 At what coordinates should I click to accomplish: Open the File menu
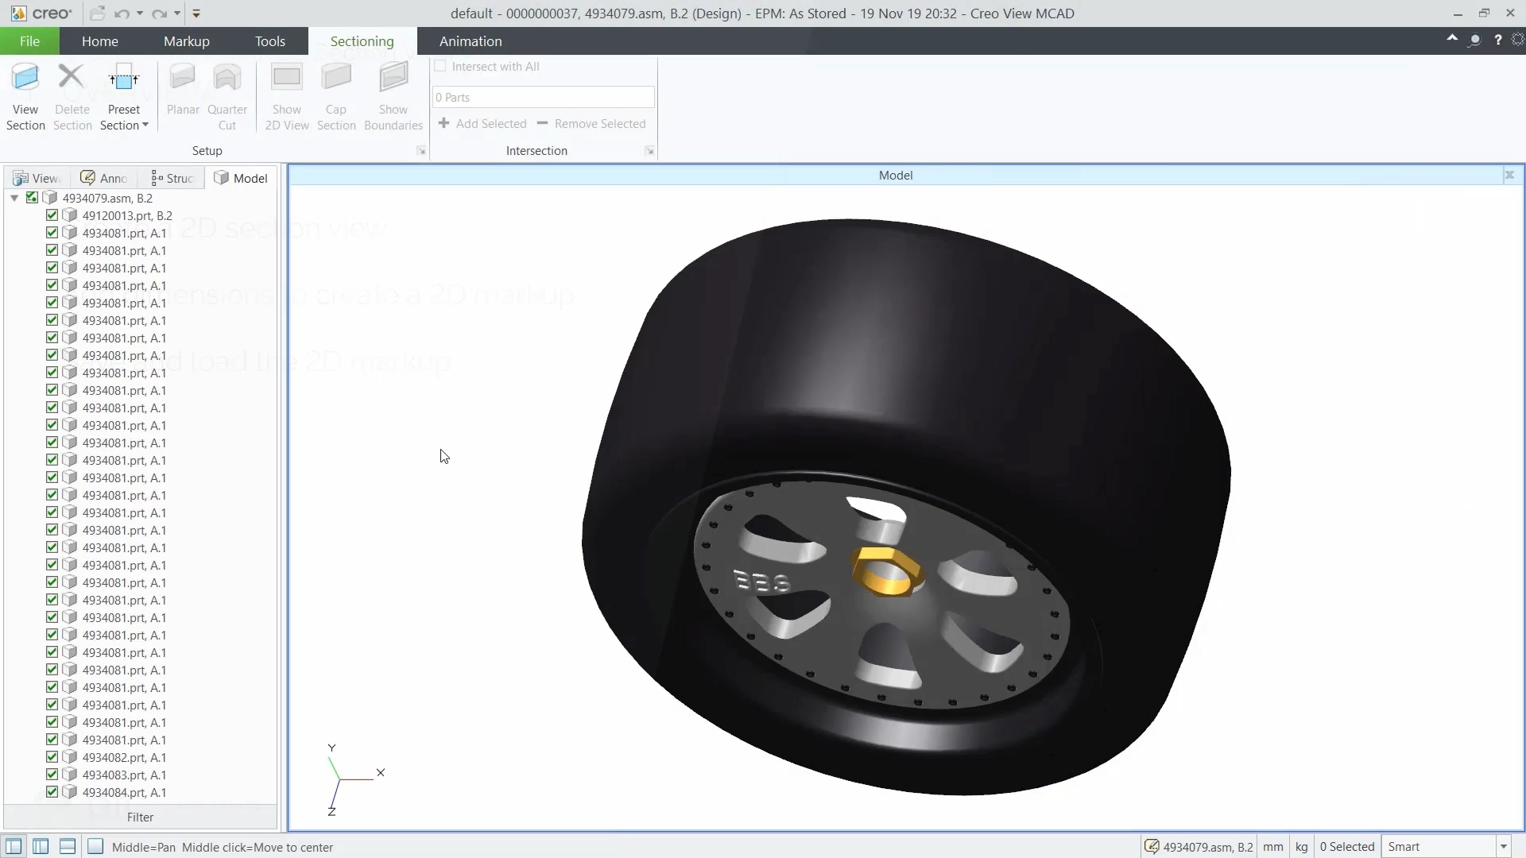pyautogui.click(x=29, y=41)
